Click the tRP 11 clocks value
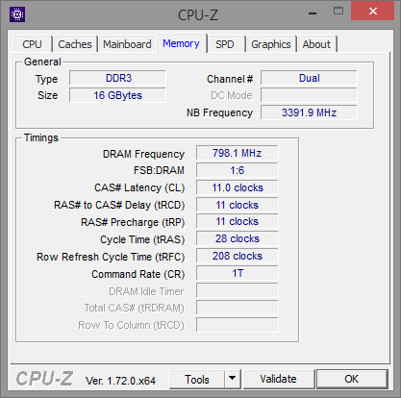The width and height of the screenshot is (401, 398). click(x=238, y=221)
